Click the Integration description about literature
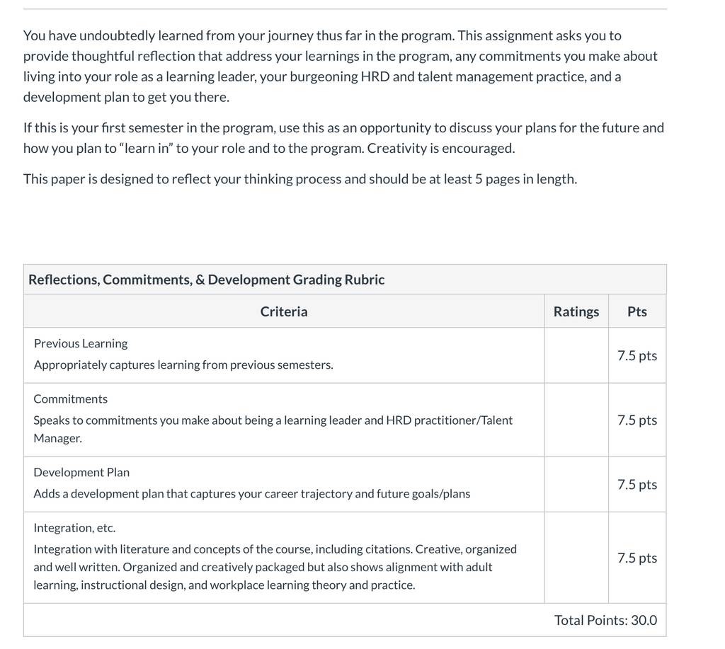Screen dimensions: 725x649 click(x=275, y=567)
